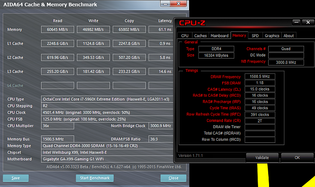Viewport: 315px width, 187px height.
Task: Close the CPU-Z window
Action: point(308,22)
